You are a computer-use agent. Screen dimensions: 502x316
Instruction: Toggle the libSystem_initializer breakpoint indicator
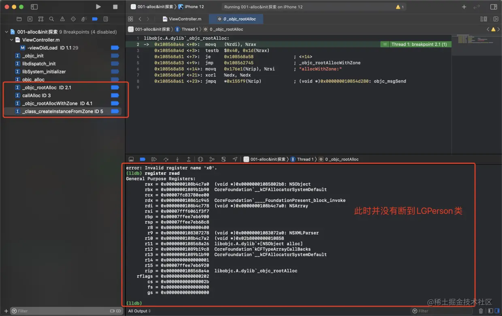115,71
